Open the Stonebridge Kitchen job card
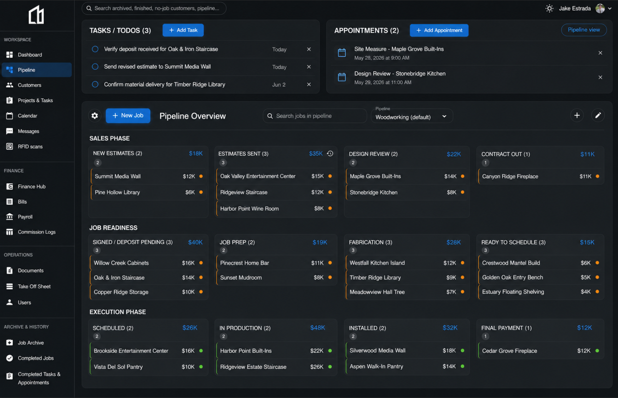Viewport: 618px width, 398px height. coord(407,192)
